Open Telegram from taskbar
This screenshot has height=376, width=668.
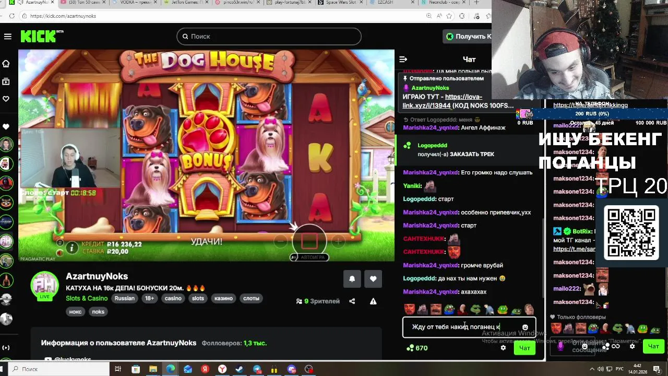[x=257, y=369]
